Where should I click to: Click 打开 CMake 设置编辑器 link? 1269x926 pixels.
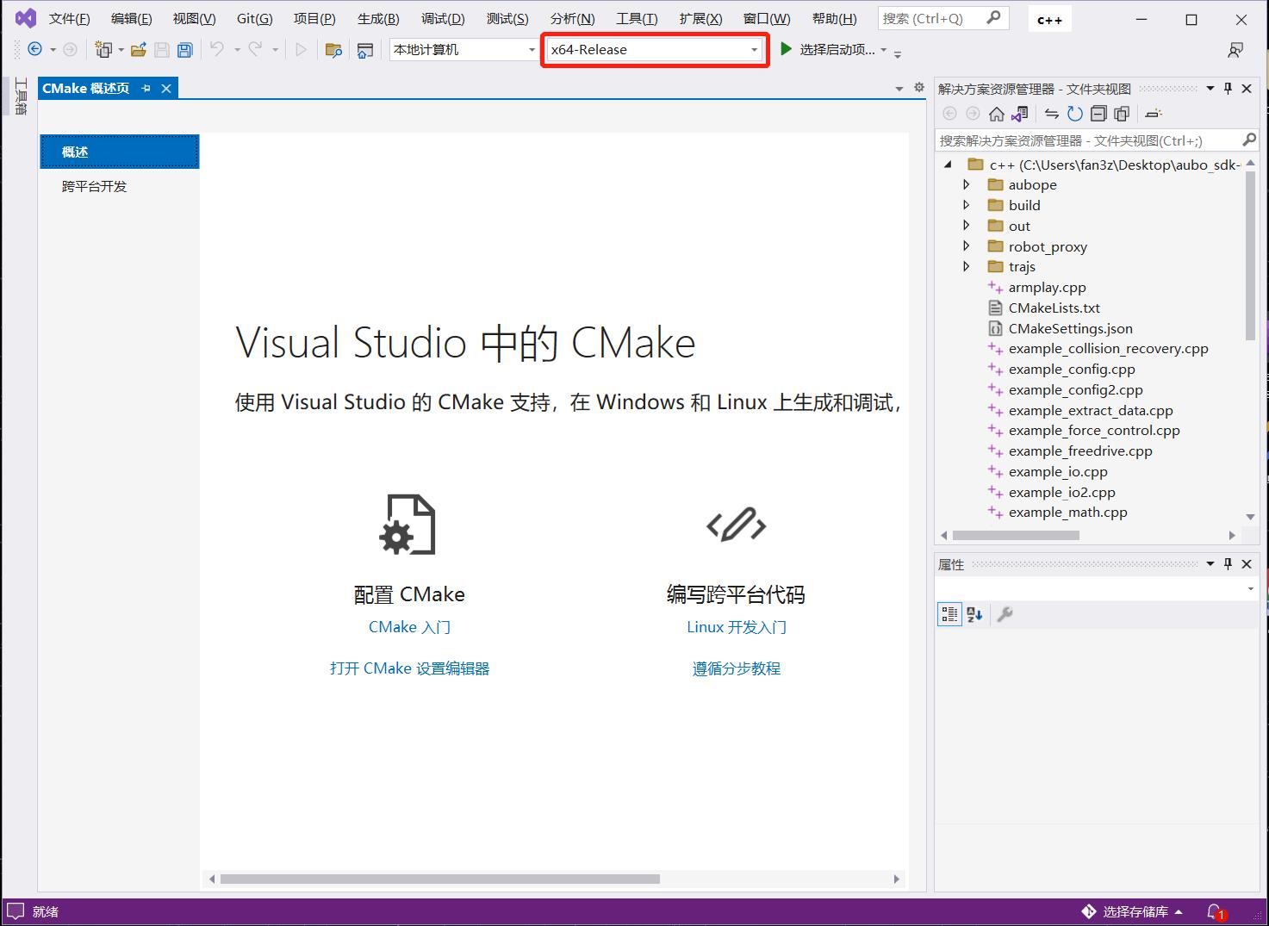click(409, 668)
